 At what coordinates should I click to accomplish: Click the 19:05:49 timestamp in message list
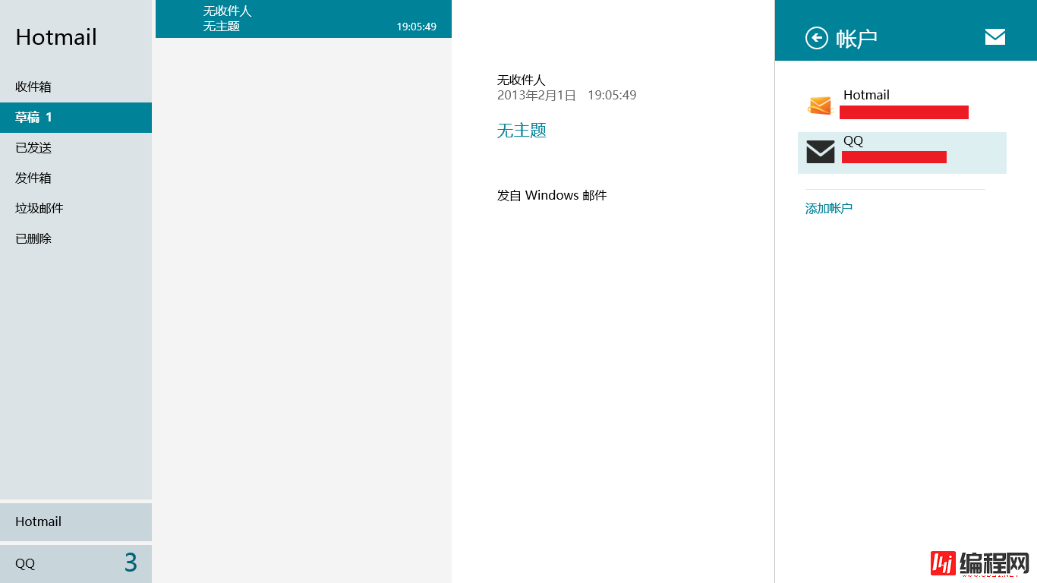[416, 27]
